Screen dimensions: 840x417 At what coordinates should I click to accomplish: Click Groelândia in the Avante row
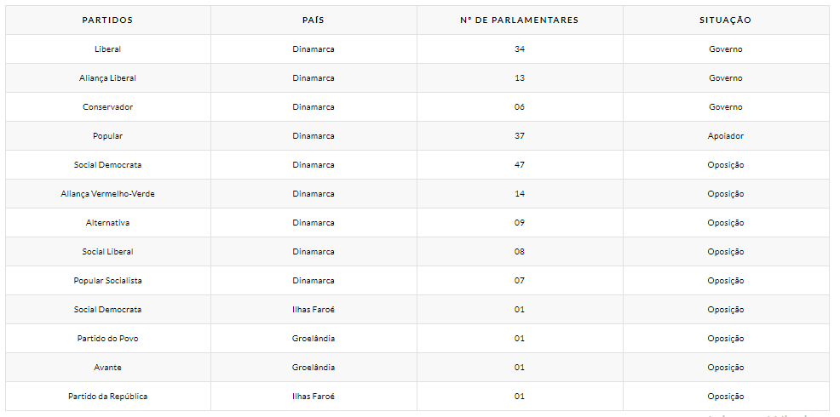[x=314, y=368]
